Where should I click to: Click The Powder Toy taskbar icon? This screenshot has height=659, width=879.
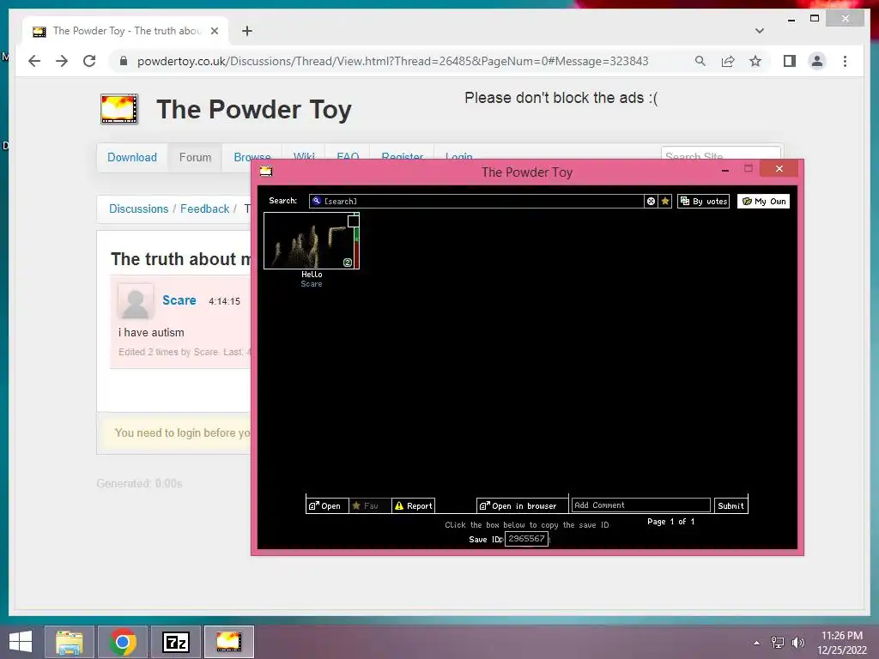click(228, 642)
